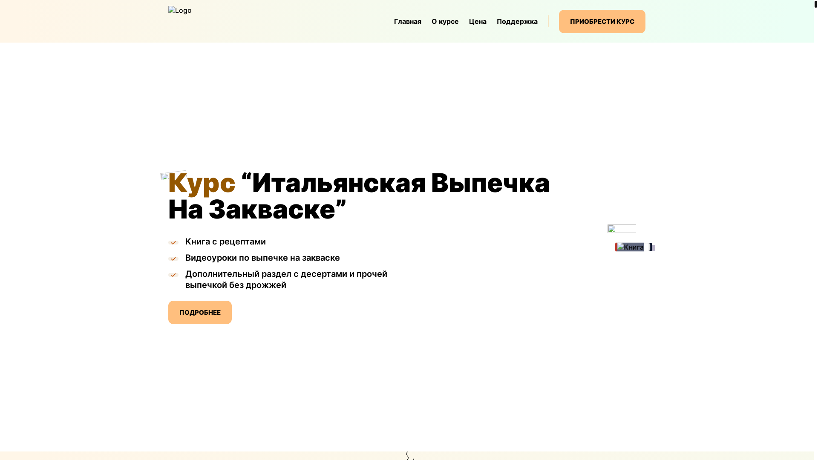
Task: Click the ПРИОБРЕСТИ КУРС button
Action: tap(602, 21)
